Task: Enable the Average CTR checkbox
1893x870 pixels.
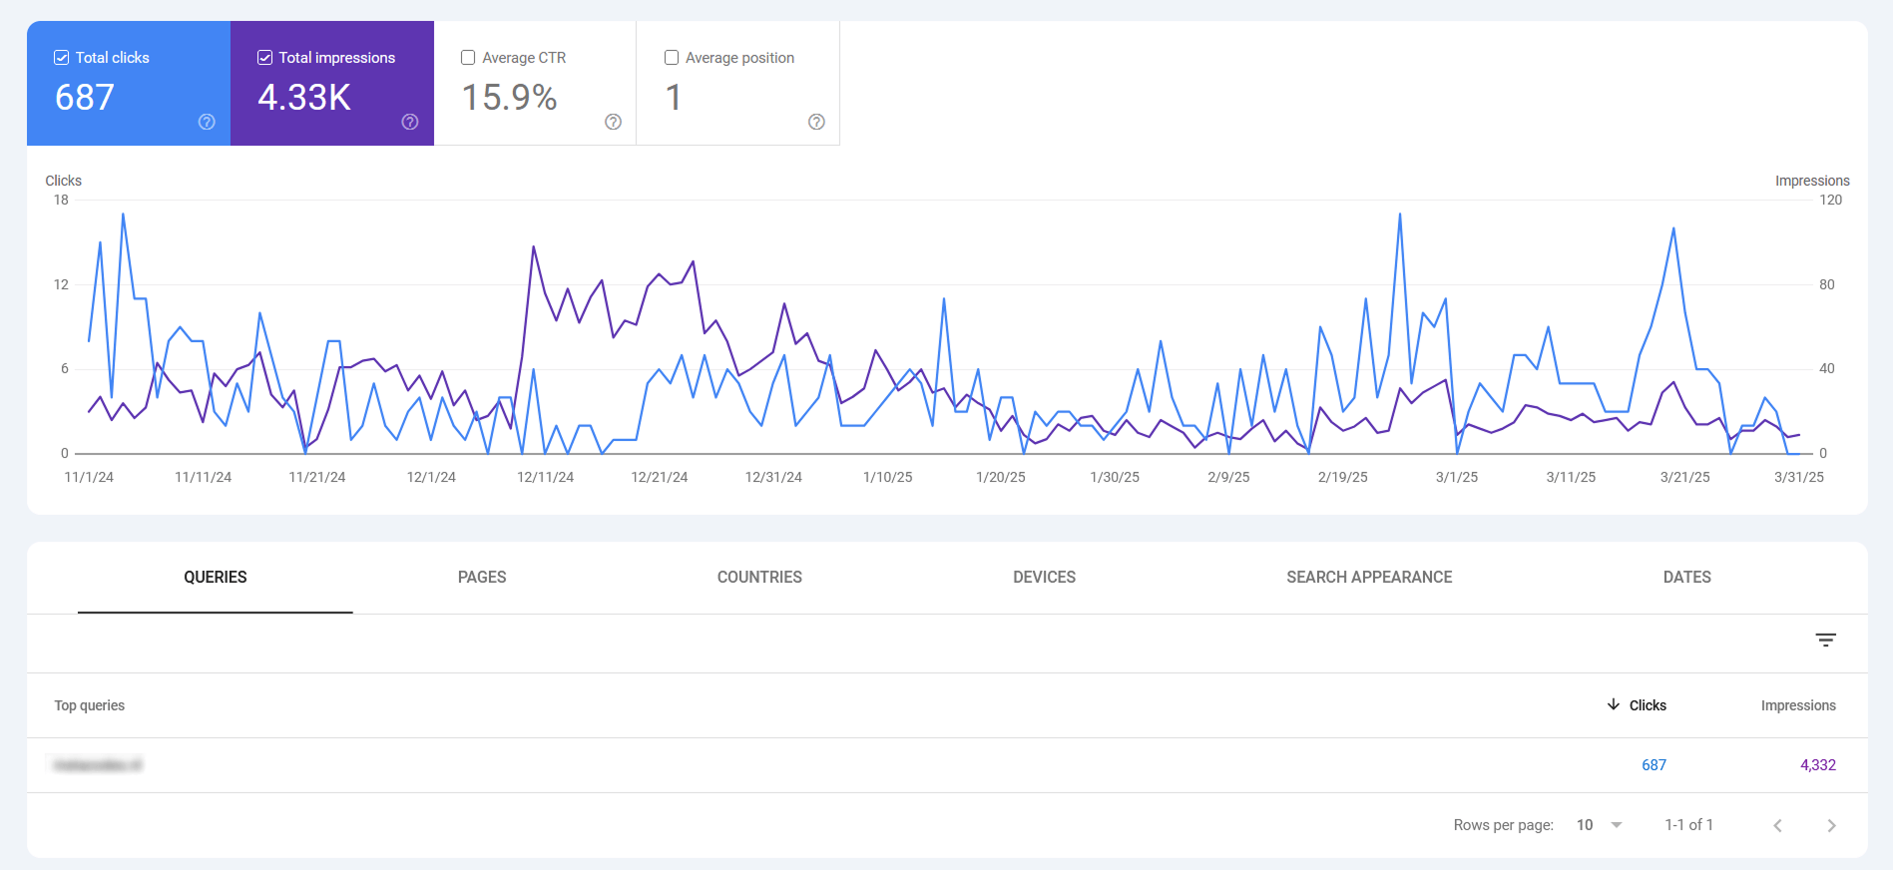Action: 468,58
